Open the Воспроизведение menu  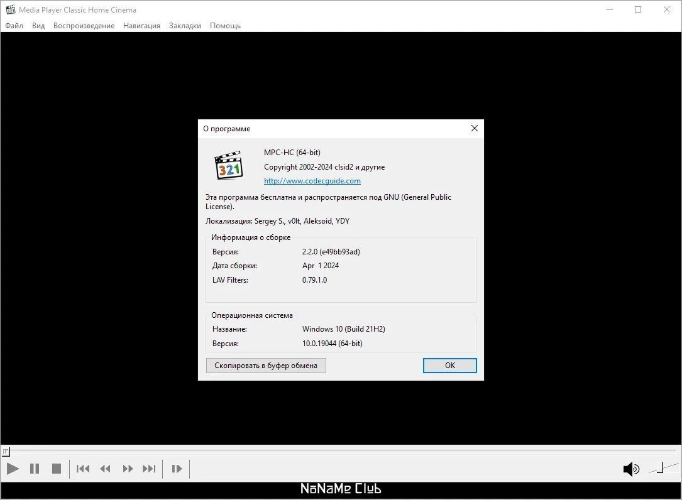84,26
